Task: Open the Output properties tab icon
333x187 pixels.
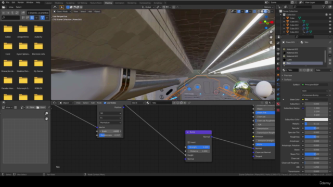Action: [278, 54]
